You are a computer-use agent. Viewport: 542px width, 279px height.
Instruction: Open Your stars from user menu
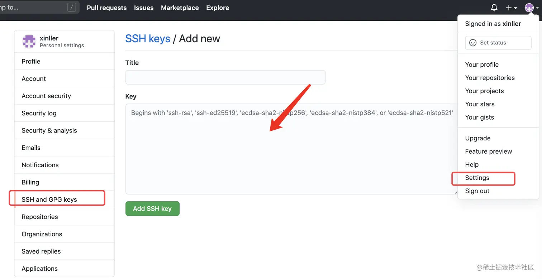pos(498,104)
